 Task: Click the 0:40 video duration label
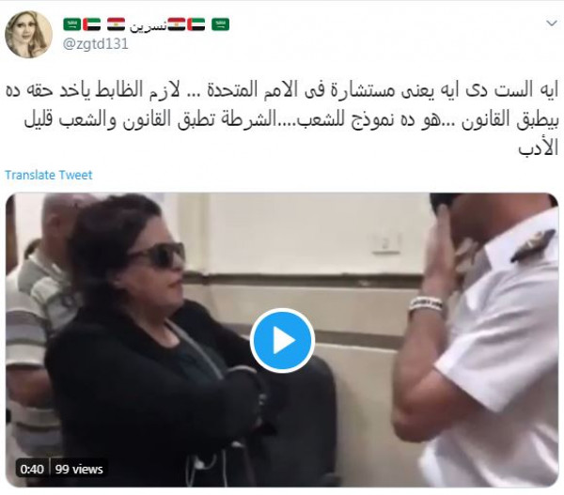32,469
